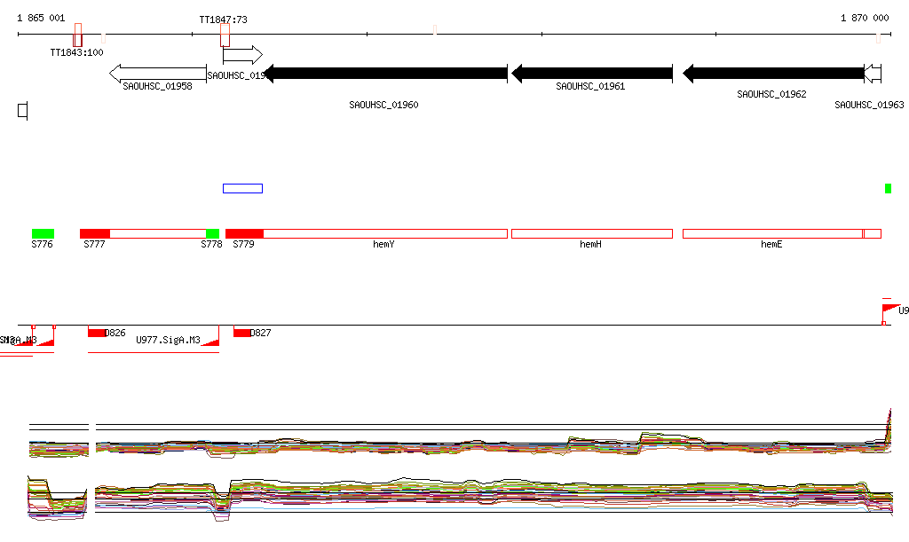Click the SAOUHSC_01960 black gene arrow
The image size is (909, 542).
385,74
